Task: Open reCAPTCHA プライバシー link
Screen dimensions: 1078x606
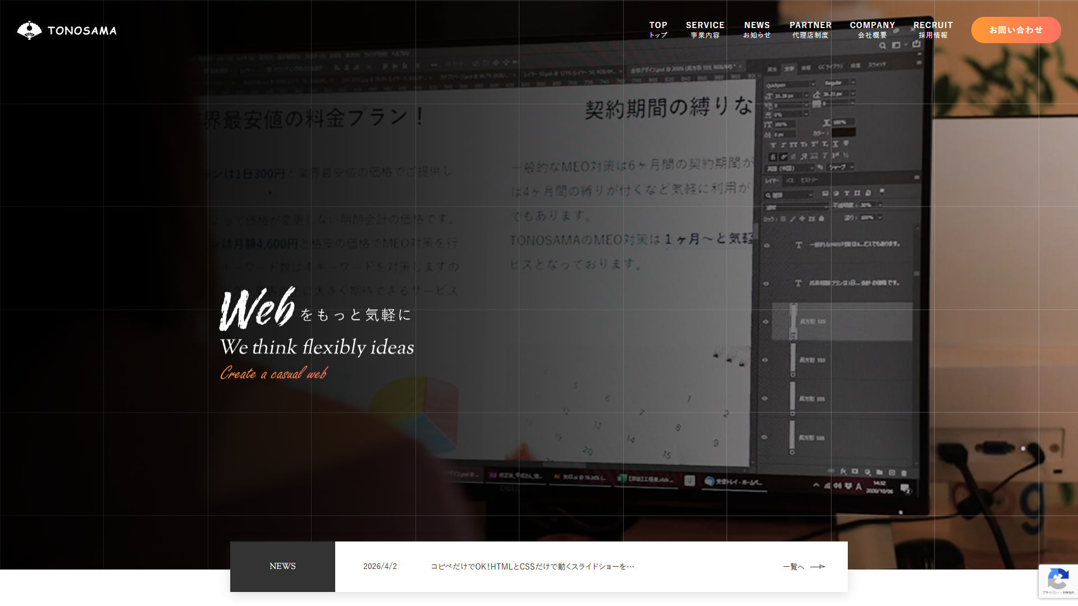Action: pos(1050,593)
